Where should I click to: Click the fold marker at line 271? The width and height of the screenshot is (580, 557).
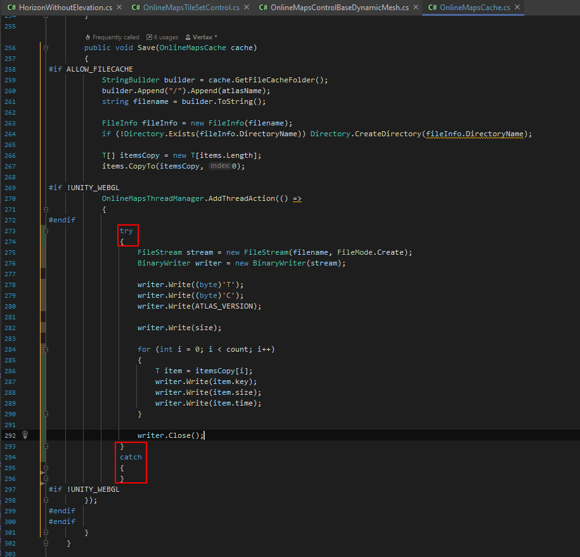[46, 209]
